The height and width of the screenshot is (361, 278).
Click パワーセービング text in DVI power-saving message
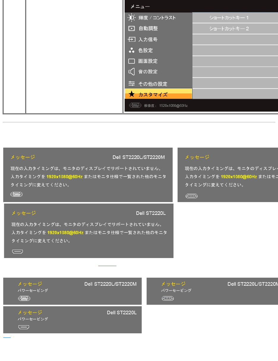point(176,290)
